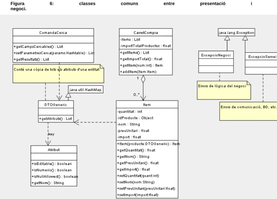Click the +setPreuUnitari(preuUnitari:float) method
The image size is (277, 199).
pyautogui.click(x=146, y=188)
